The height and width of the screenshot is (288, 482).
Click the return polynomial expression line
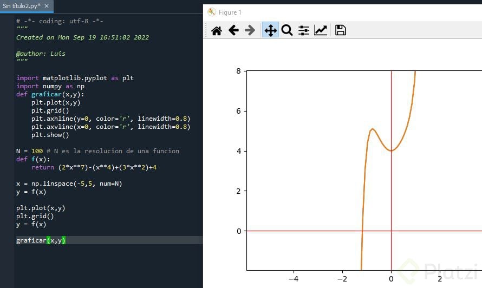point(94,167)
